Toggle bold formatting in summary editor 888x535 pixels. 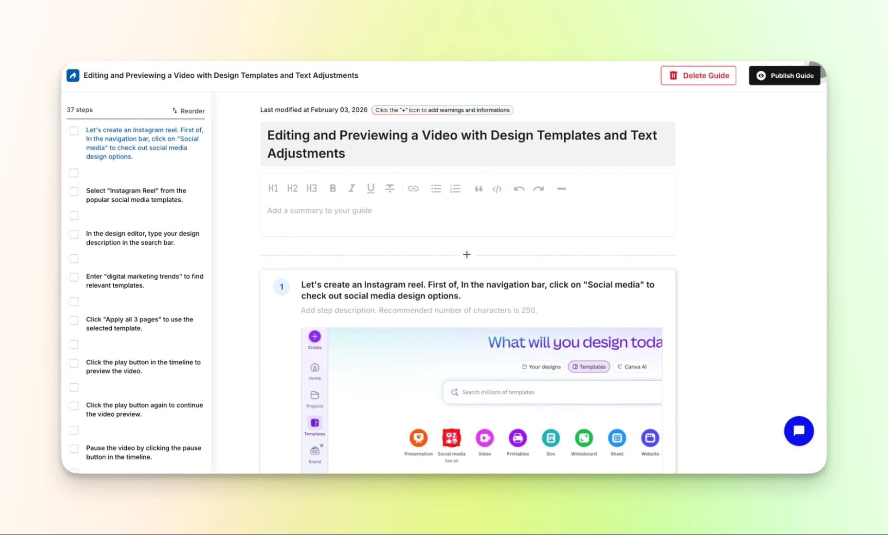click(x=333, y=188)
